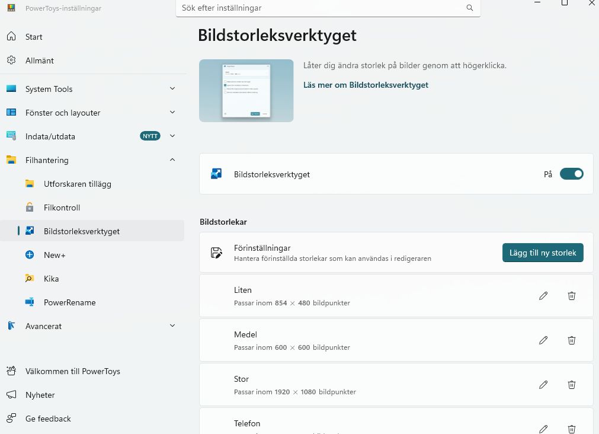599x434 pixels.
Task: Click the PowerRename icon
Action: (x=30, y=302)
